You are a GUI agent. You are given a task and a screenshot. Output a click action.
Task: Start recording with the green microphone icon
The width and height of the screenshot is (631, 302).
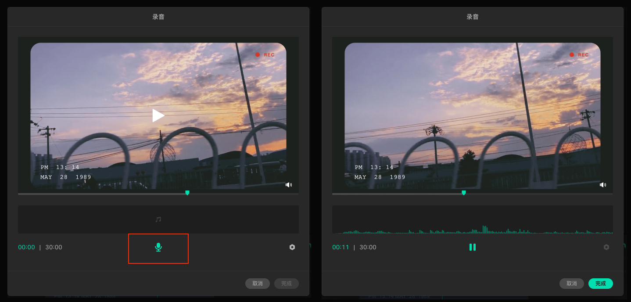(x=158, y=248)
